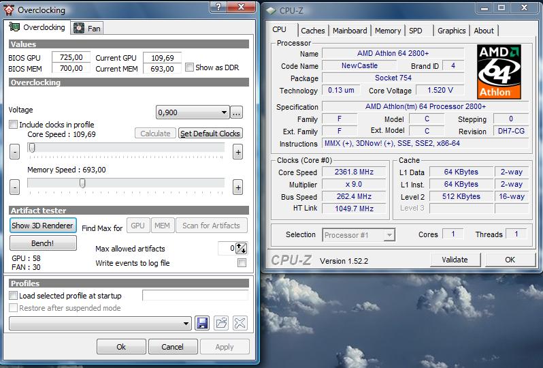
Task: Open the Voltage 0,900 dropdown
Action: click(193, 112)
